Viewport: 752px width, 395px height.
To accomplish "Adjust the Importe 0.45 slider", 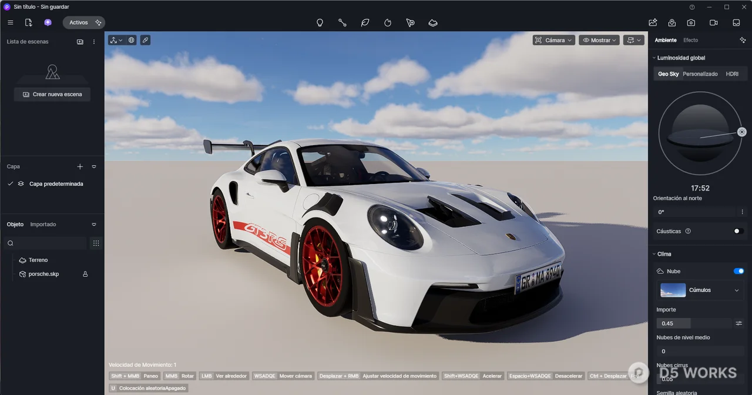I will point(694,323).
